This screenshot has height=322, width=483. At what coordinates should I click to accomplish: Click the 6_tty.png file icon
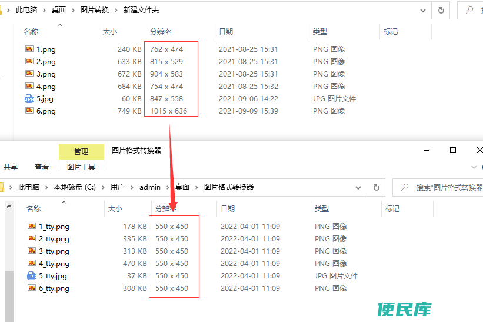[32, 287]
